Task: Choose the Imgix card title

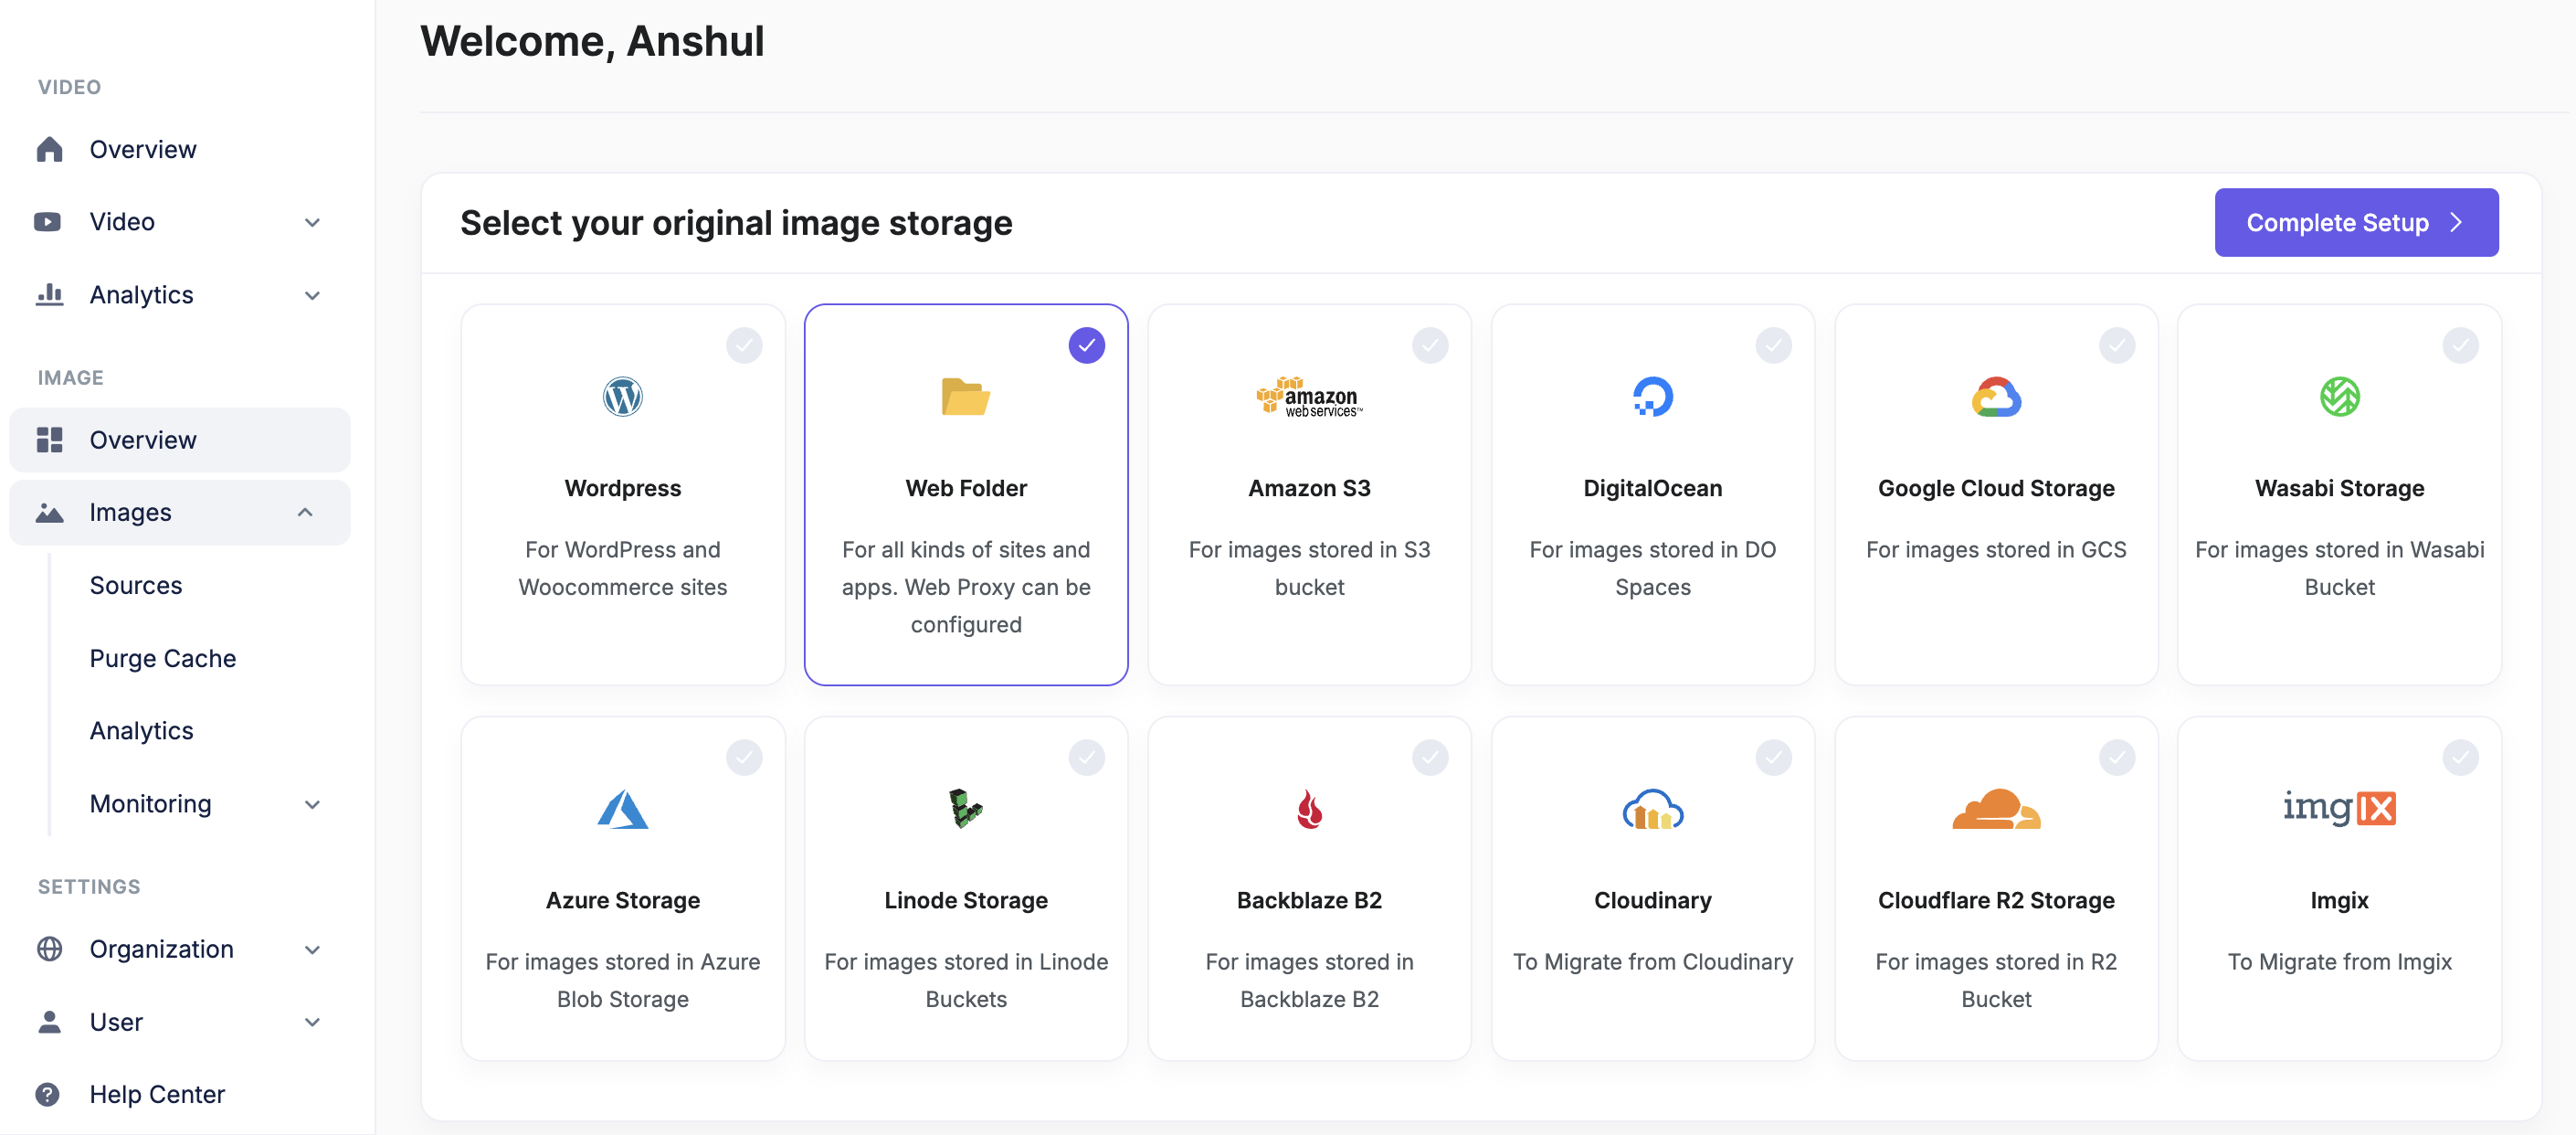Action: coord(2339,900)
